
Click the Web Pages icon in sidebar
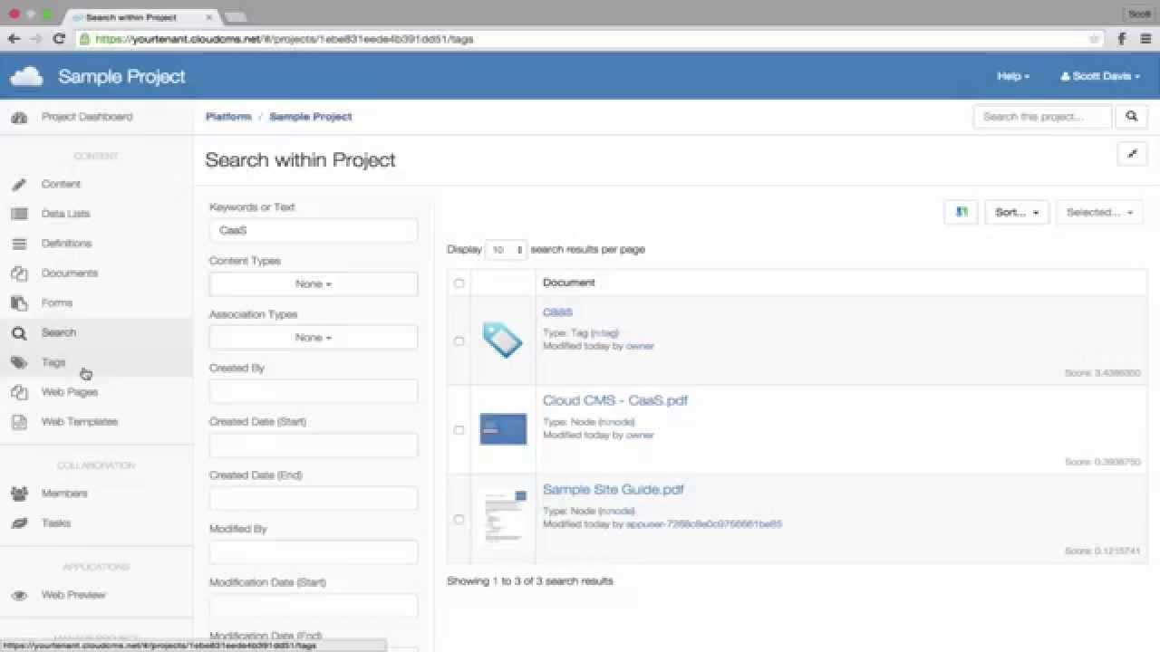[19, 392]
